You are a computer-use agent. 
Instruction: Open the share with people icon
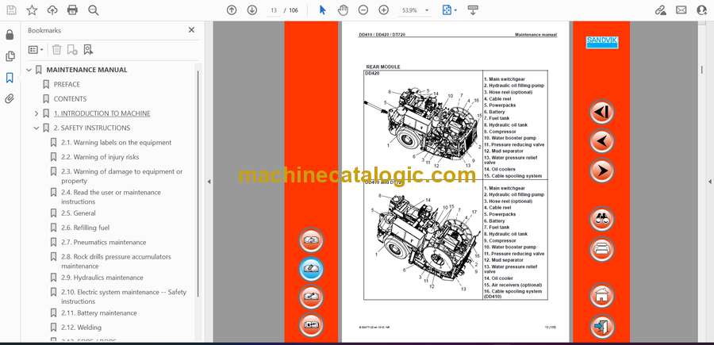[x=702, y=10]
